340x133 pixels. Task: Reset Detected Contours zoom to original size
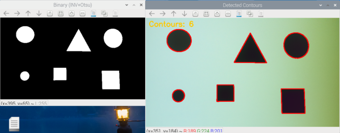pyautogui.click(x=195, y=14)
